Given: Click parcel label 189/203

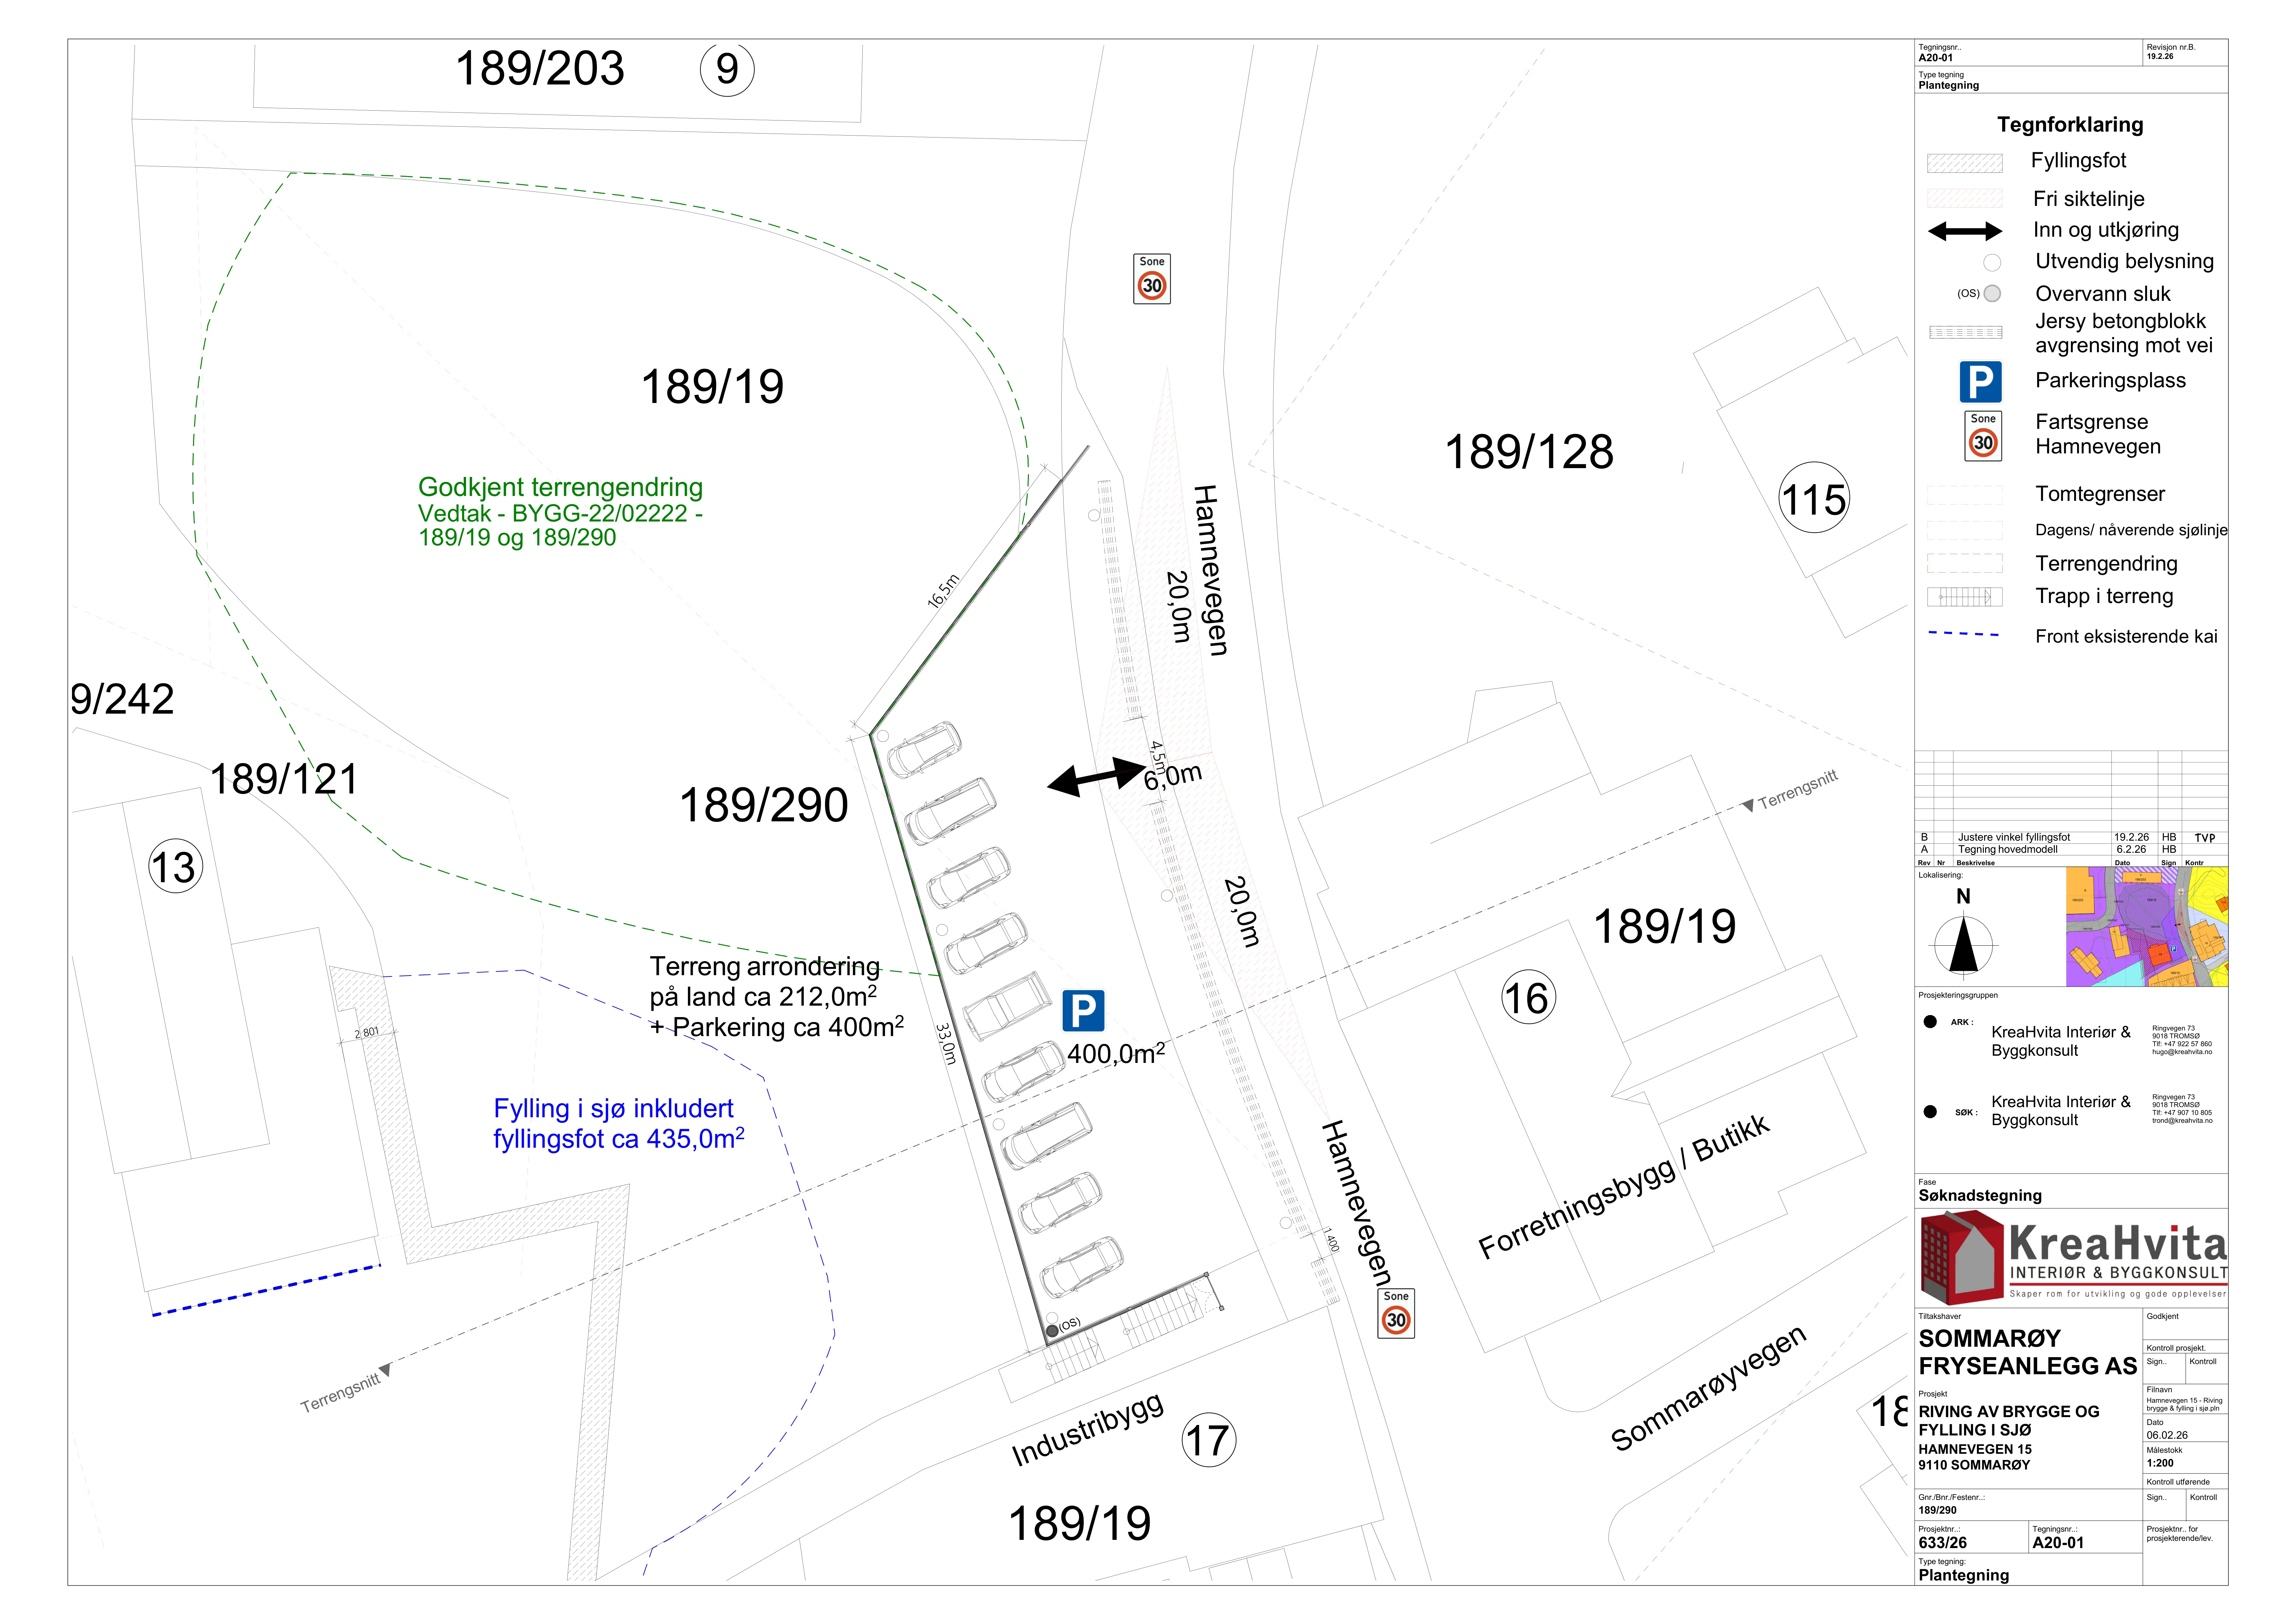Looking at the screenshot, I should [x=540, y=68].
